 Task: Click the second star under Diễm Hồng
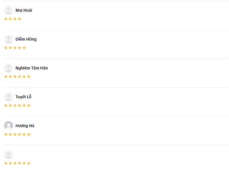[x=10, y=48]
